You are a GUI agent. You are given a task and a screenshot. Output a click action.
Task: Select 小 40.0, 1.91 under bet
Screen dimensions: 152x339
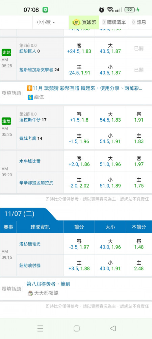click(x=110, y=265)
